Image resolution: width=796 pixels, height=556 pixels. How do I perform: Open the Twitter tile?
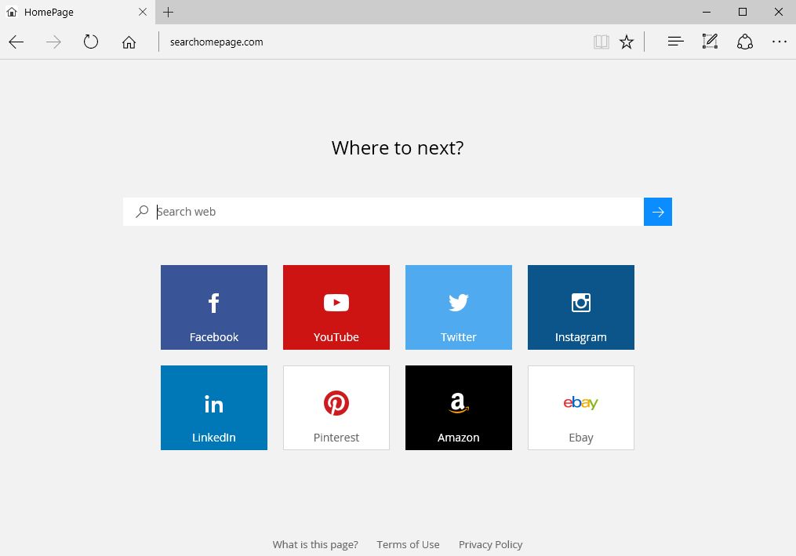[459, 307]
